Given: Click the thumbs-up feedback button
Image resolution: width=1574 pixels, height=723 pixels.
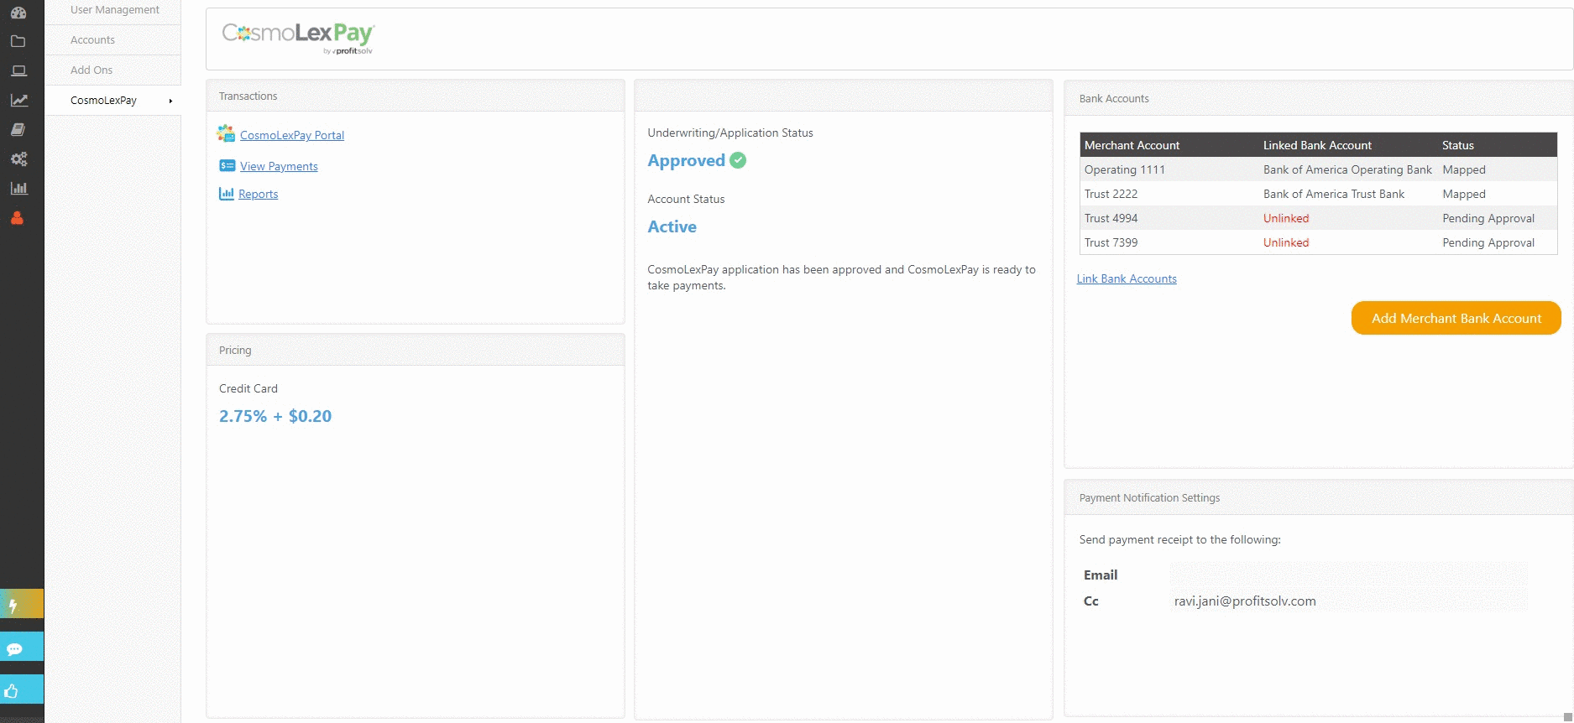Looking at the screenshot, I should (12, 691).
